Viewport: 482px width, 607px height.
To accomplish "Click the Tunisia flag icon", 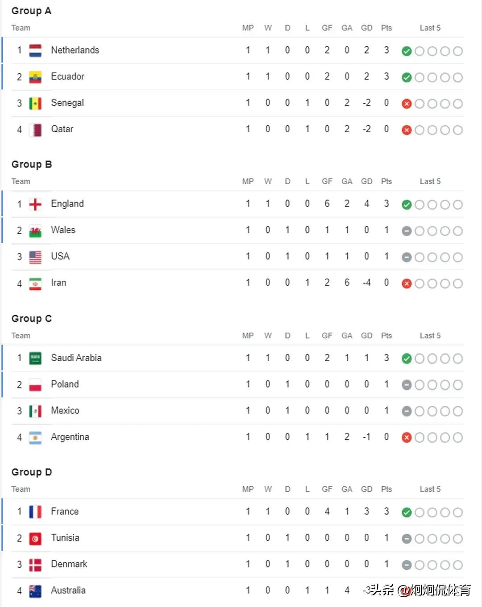I will tap(35, 538).
